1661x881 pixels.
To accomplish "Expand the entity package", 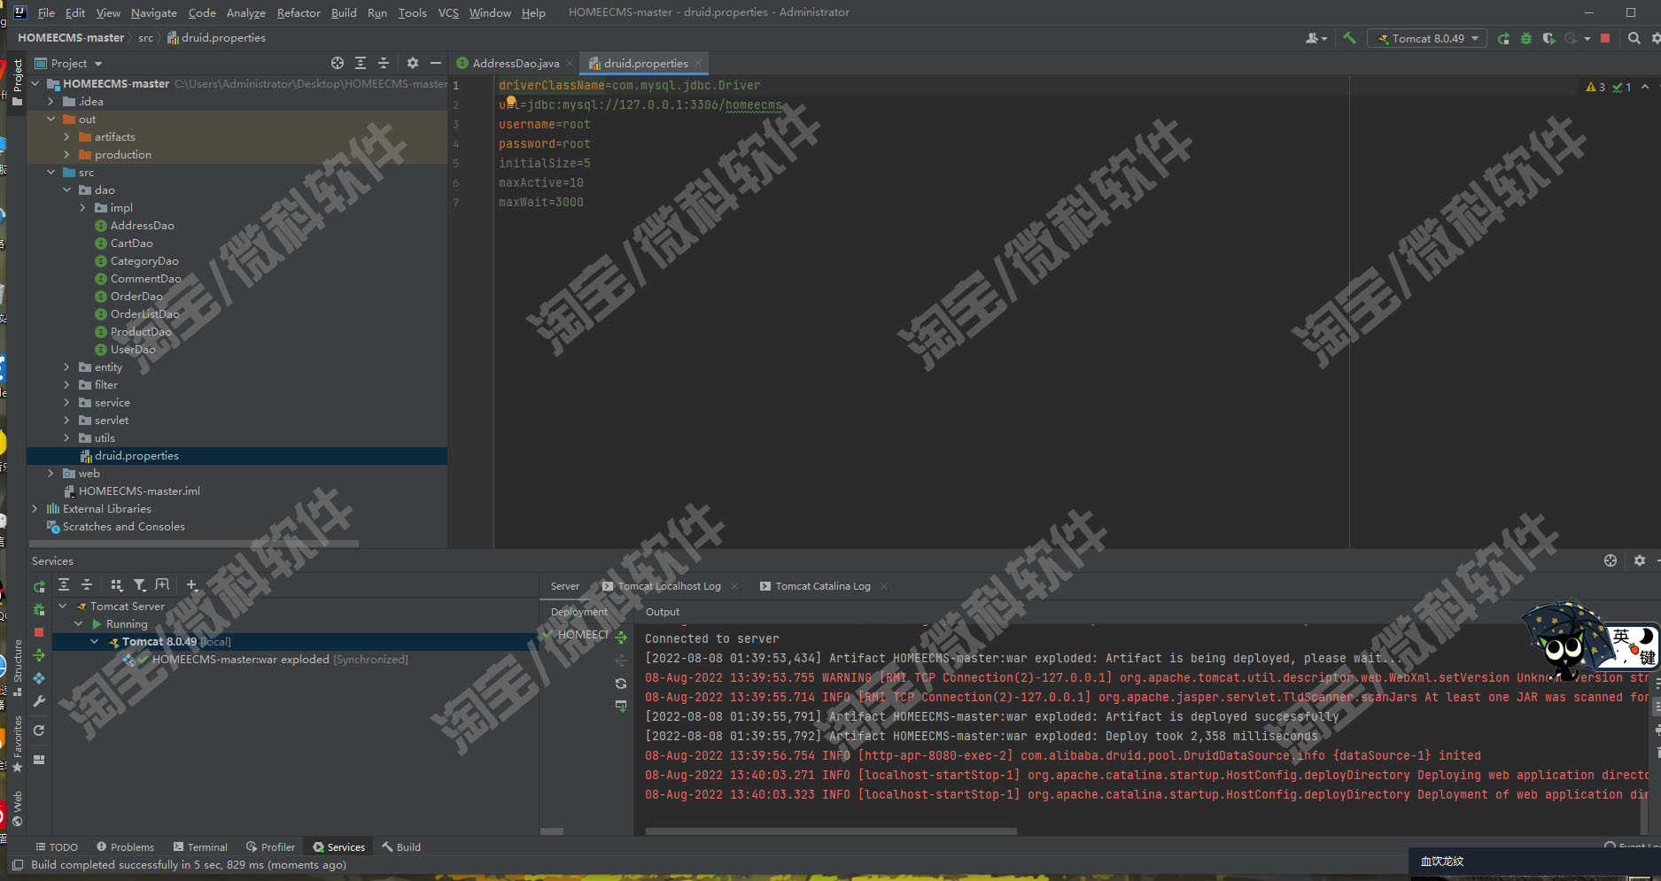I will [66, 367].
